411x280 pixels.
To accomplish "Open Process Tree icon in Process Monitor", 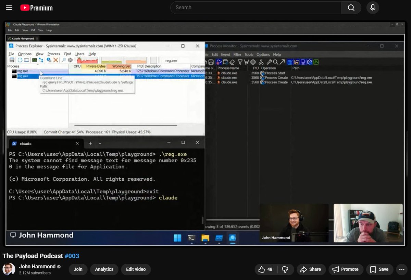I will 261,62.
